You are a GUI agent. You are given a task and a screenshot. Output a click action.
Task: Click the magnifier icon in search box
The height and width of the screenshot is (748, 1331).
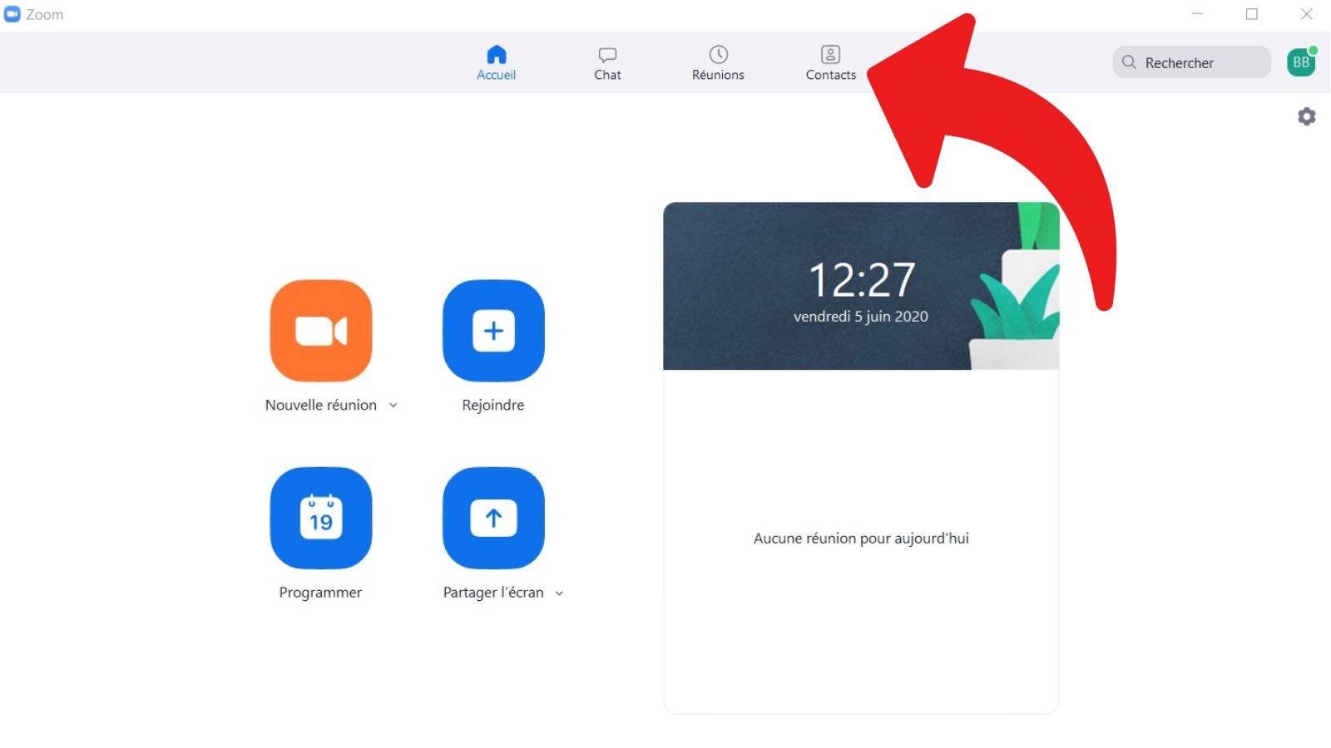pos(1129,62)
